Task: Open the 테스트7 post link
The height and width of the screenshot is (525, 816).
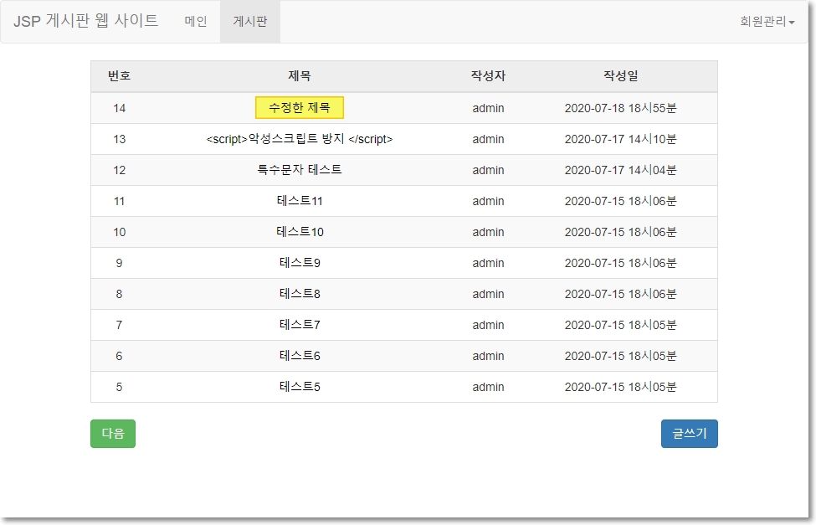Action: (x=300, y=325)
